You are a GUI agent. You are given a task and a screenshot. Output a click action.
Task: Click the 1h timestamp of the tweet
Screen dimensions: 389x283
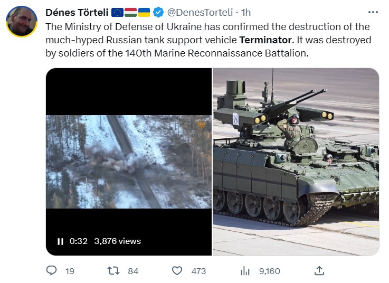tap(246, 13)
